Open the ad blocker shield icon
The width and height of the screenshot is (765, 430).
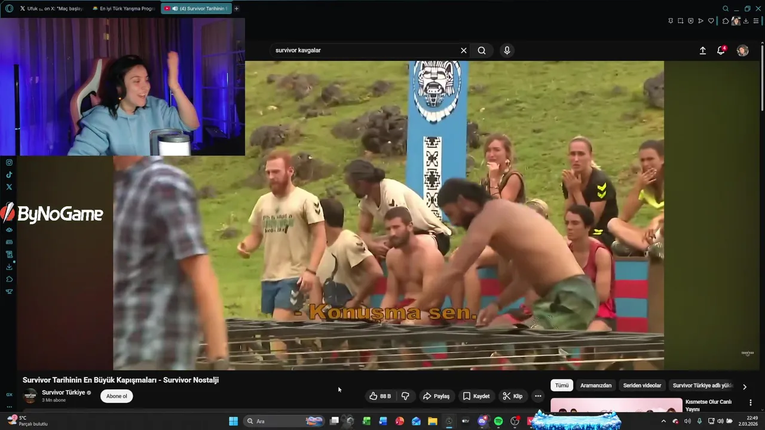coord(691,21)
